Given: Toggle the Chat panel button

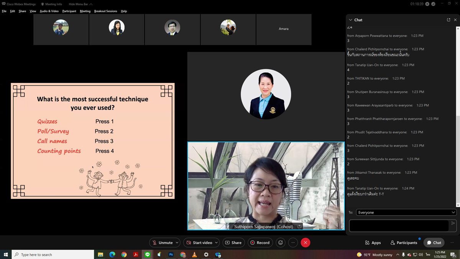Looking at the screenshot, I should click(434, 243).
